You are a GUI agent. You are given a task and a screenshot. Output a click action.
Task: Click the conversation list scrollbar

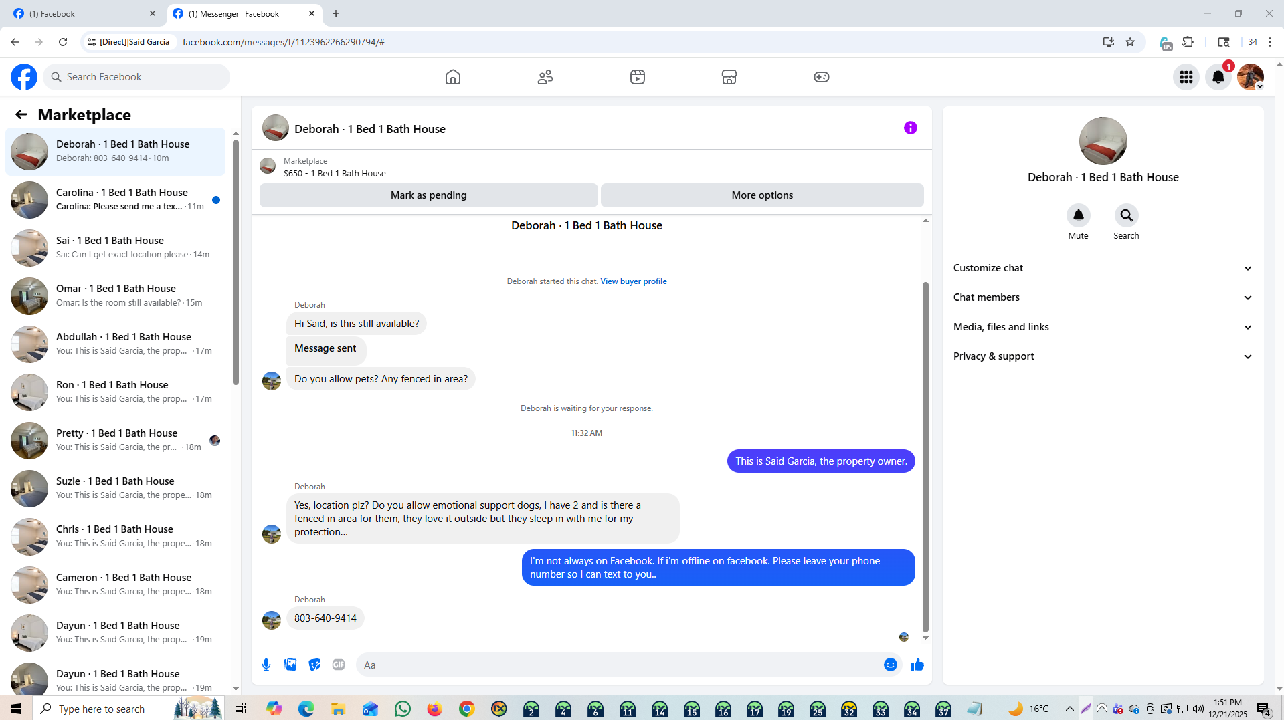coord(236,261)
